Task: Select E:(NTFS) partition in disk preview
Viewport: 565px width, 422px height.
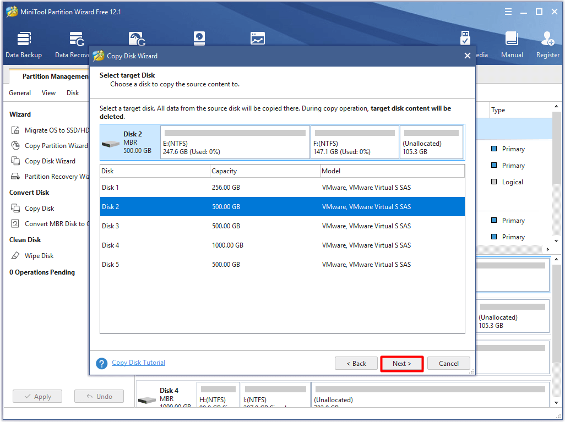Action: coord(235,143)
